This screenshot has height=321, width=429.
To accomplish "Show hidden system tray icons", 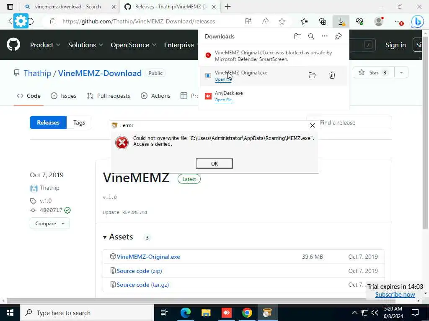I will point(354,313).
